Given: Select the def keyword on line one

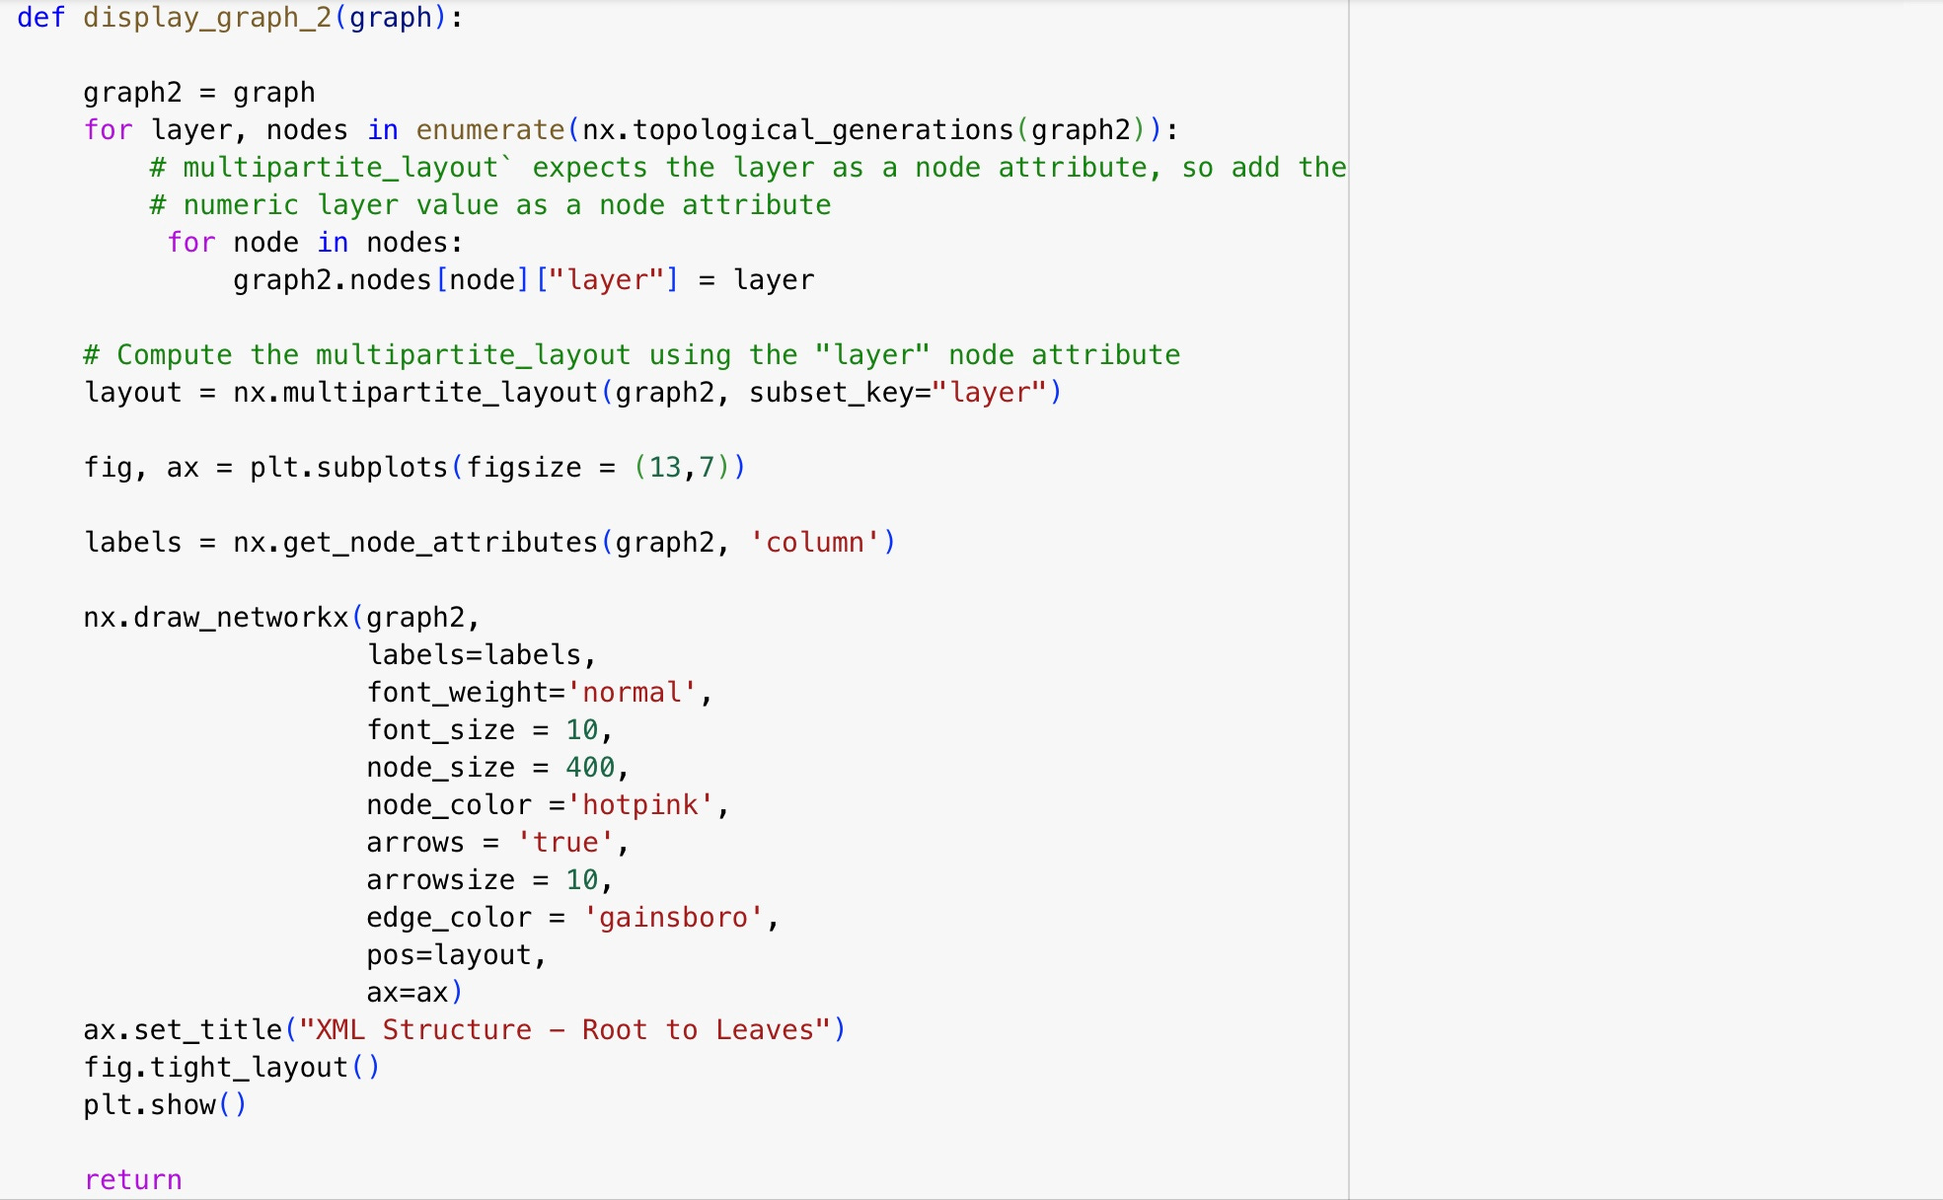Looking at the screenshot, I should 41,17.
